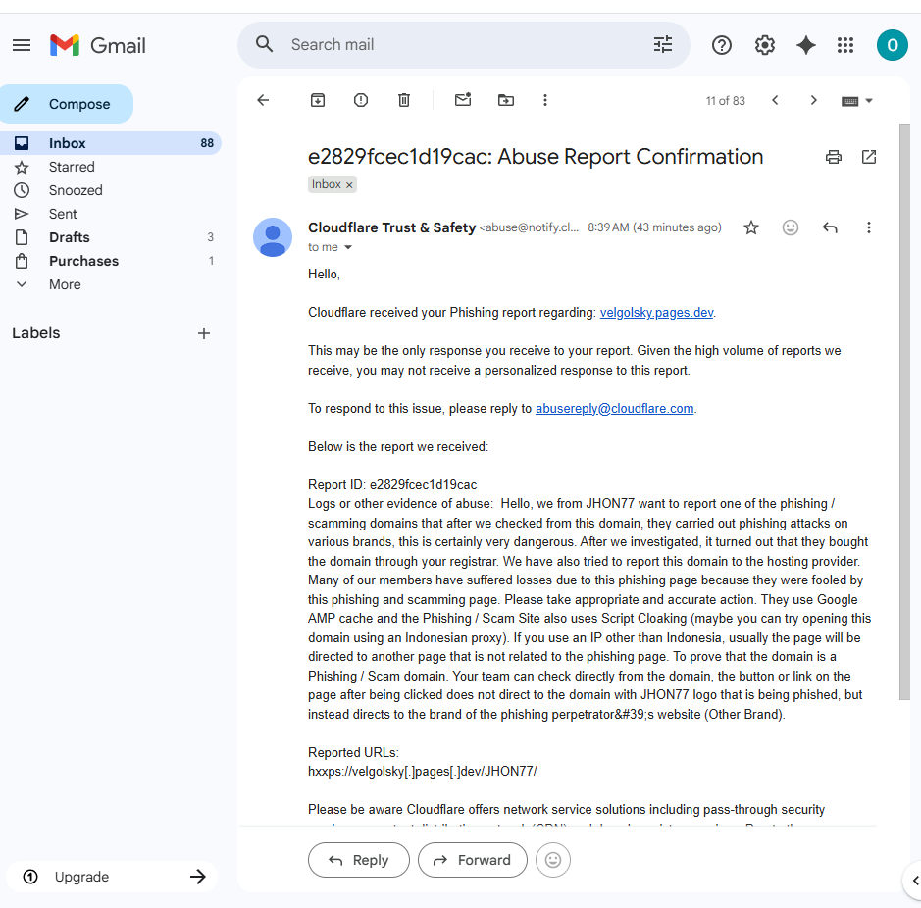Open email in new window
Screen dimensions: 921x908
869,157
